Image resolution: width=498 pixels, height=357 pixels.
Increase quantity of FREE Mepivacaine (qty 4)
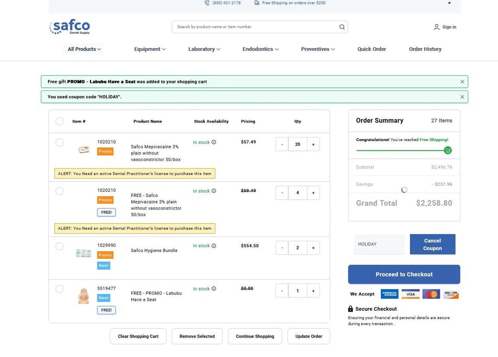click(313, 193)
